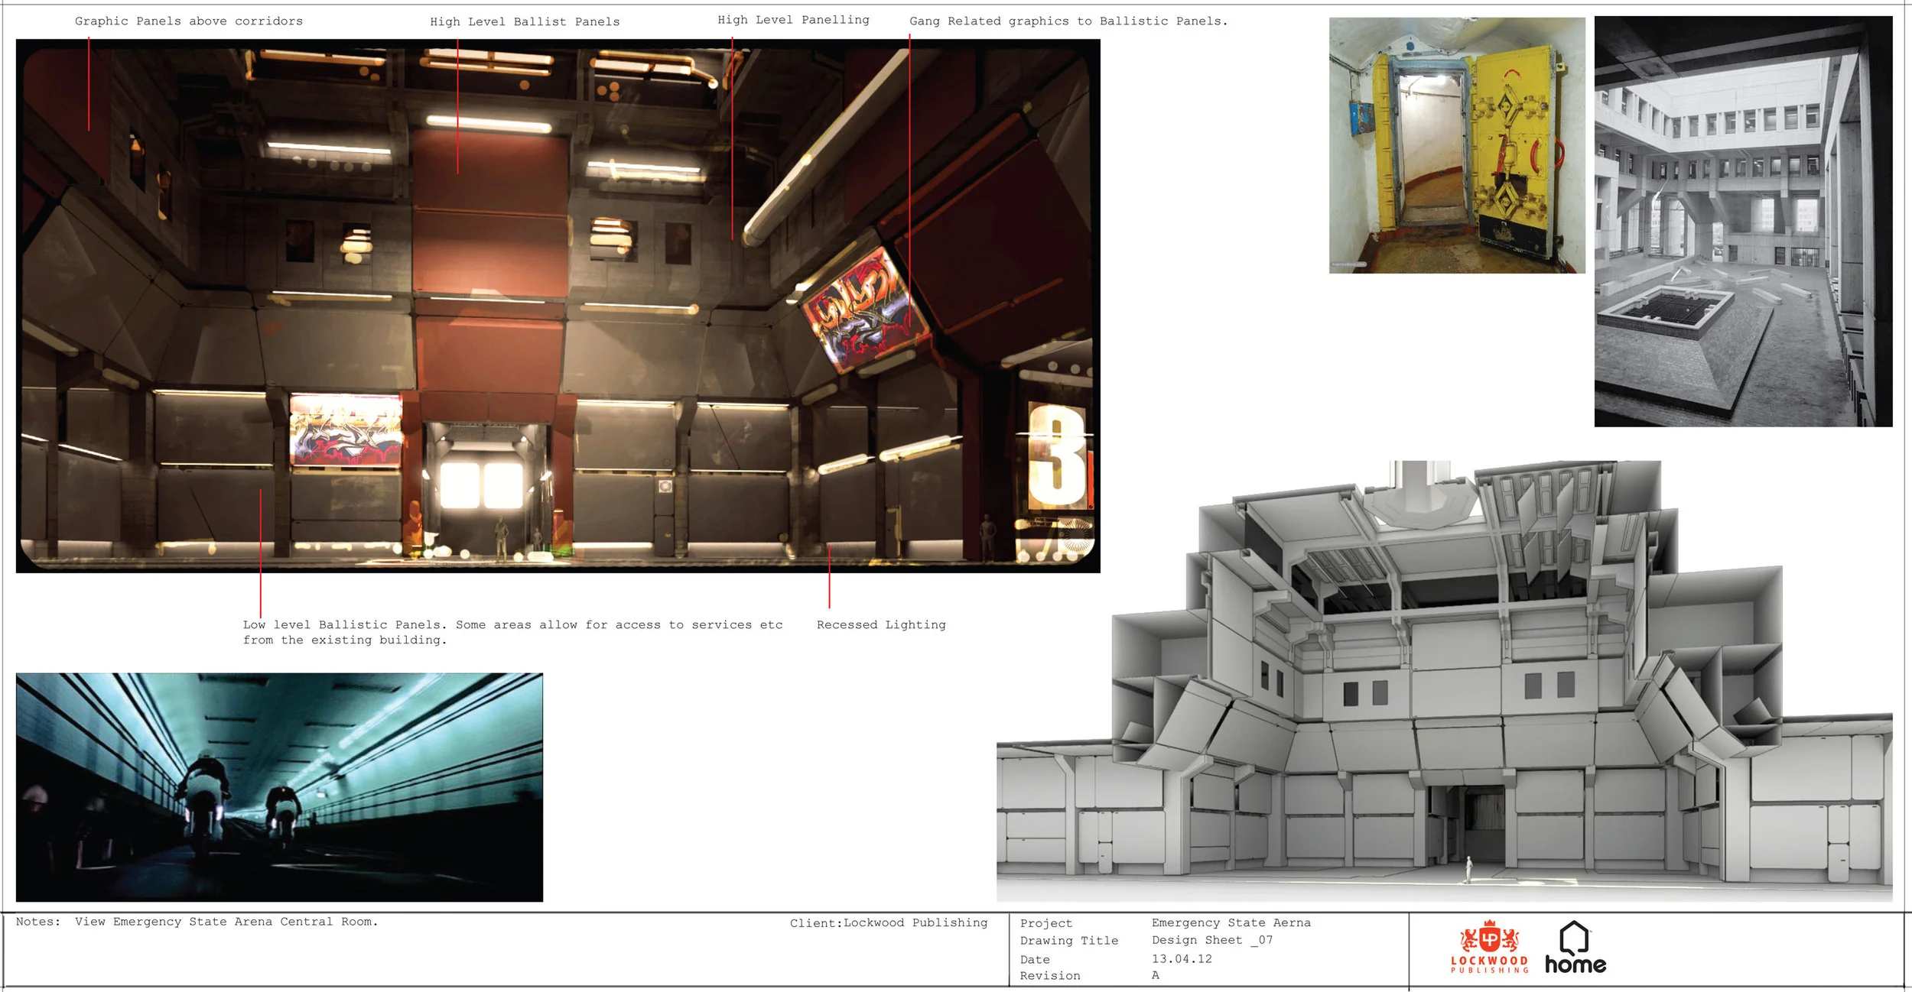
Task: Click the home logo
Action: (x=1575, y=948)
